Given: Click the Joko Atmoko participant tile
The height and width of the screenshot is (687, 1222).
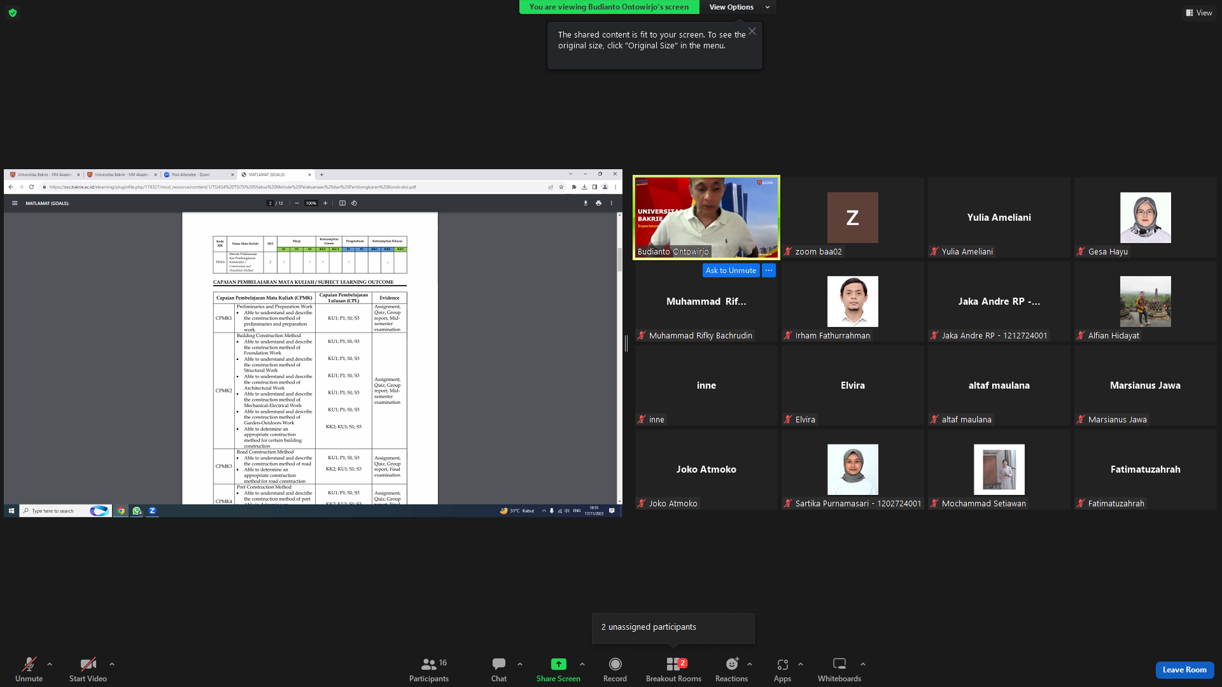Looking at the screenshot, I should pos(706,469).
